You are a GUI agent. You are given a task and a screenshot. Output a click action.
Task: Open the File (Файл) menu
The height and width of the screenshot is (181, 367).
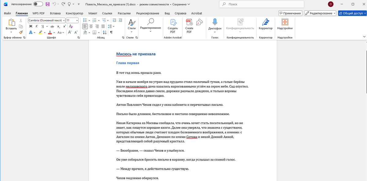click(x=8, y=13)
